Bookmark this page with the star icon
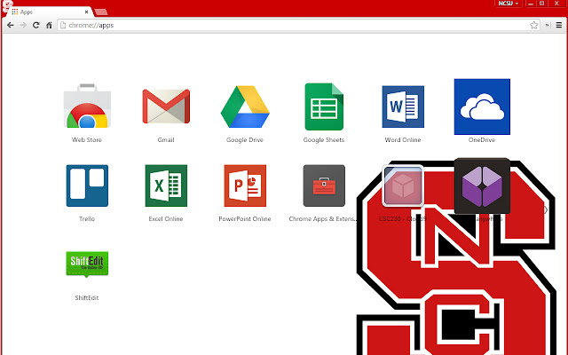Image resolution: width=568 pixels, height=355 pixels. [533, 25]
